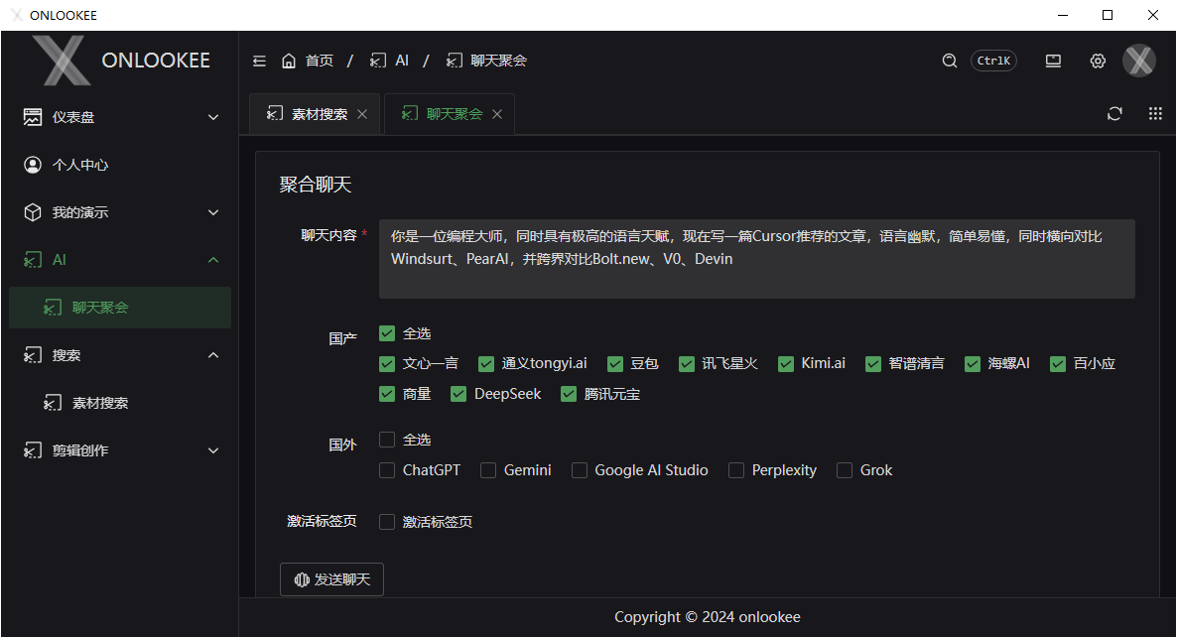Viewport: 1177px width, 638px height.
Task: Click the ONLOOKEE brand title in sidebar
Action: point(156,61)
